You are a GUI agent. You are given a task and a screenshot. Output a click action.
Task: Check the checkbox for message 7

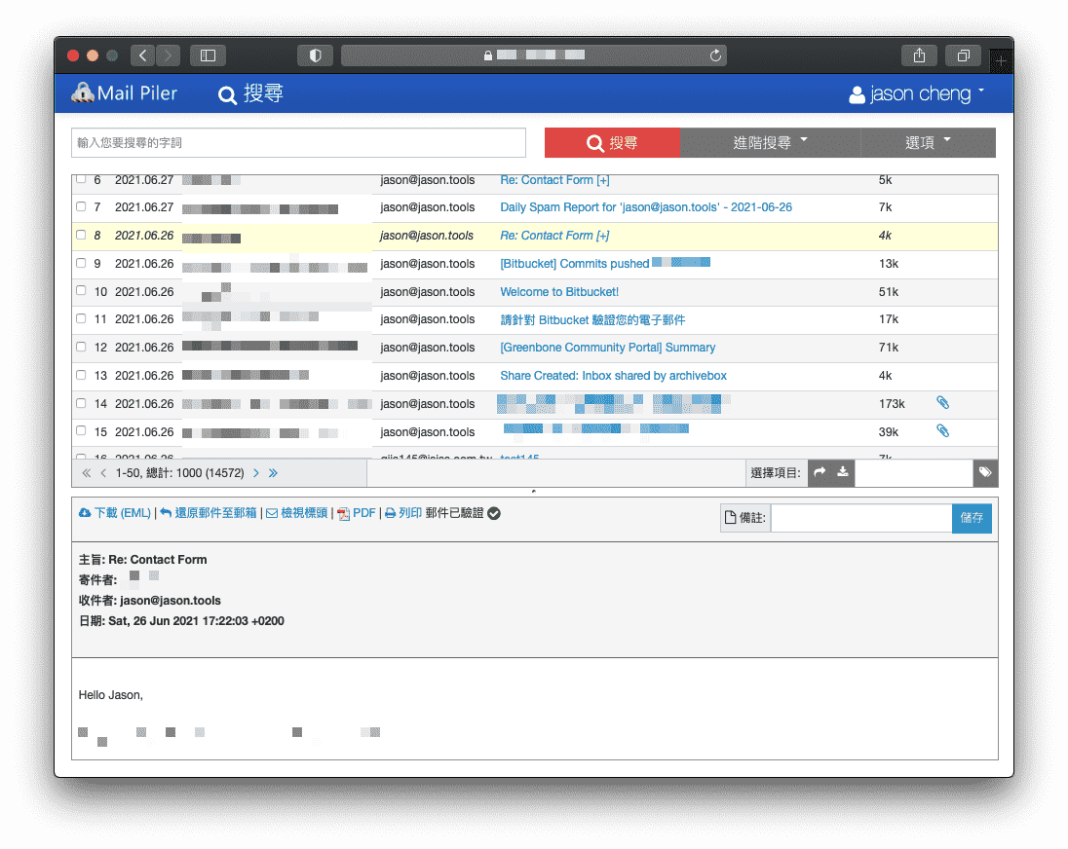click(x=81, y=206)
